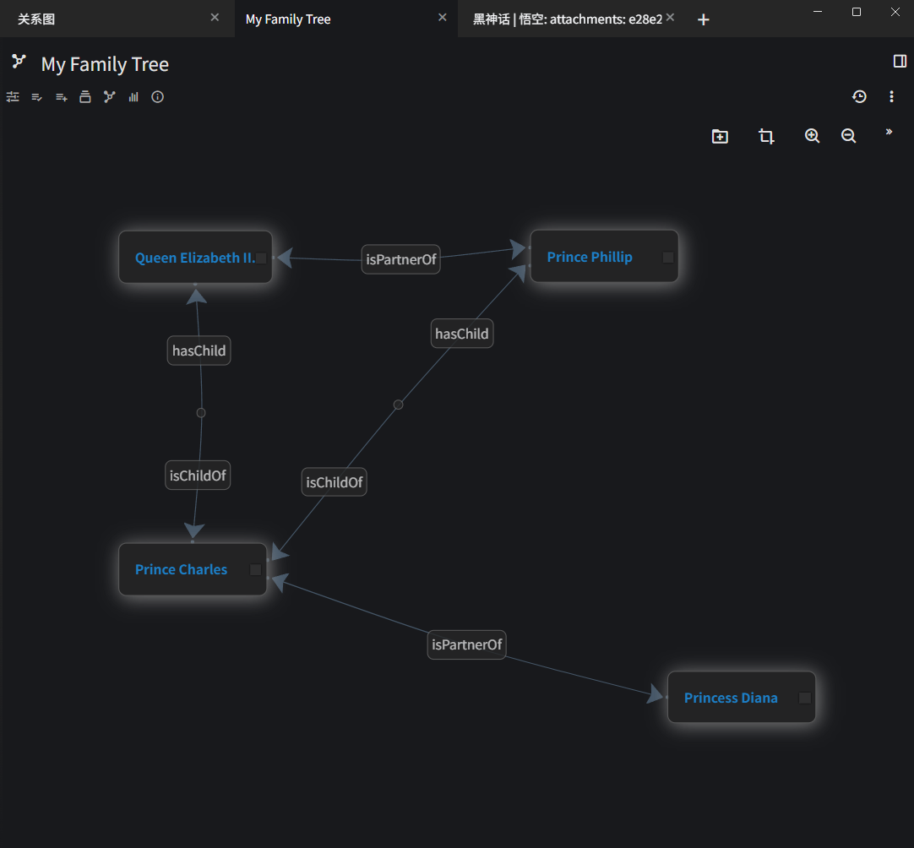Image resolution: width=914 pixels, height=848 pixels.
Task: Click the isPartnerOf label near Princess Diana
Action: click(x=466, y=644)
